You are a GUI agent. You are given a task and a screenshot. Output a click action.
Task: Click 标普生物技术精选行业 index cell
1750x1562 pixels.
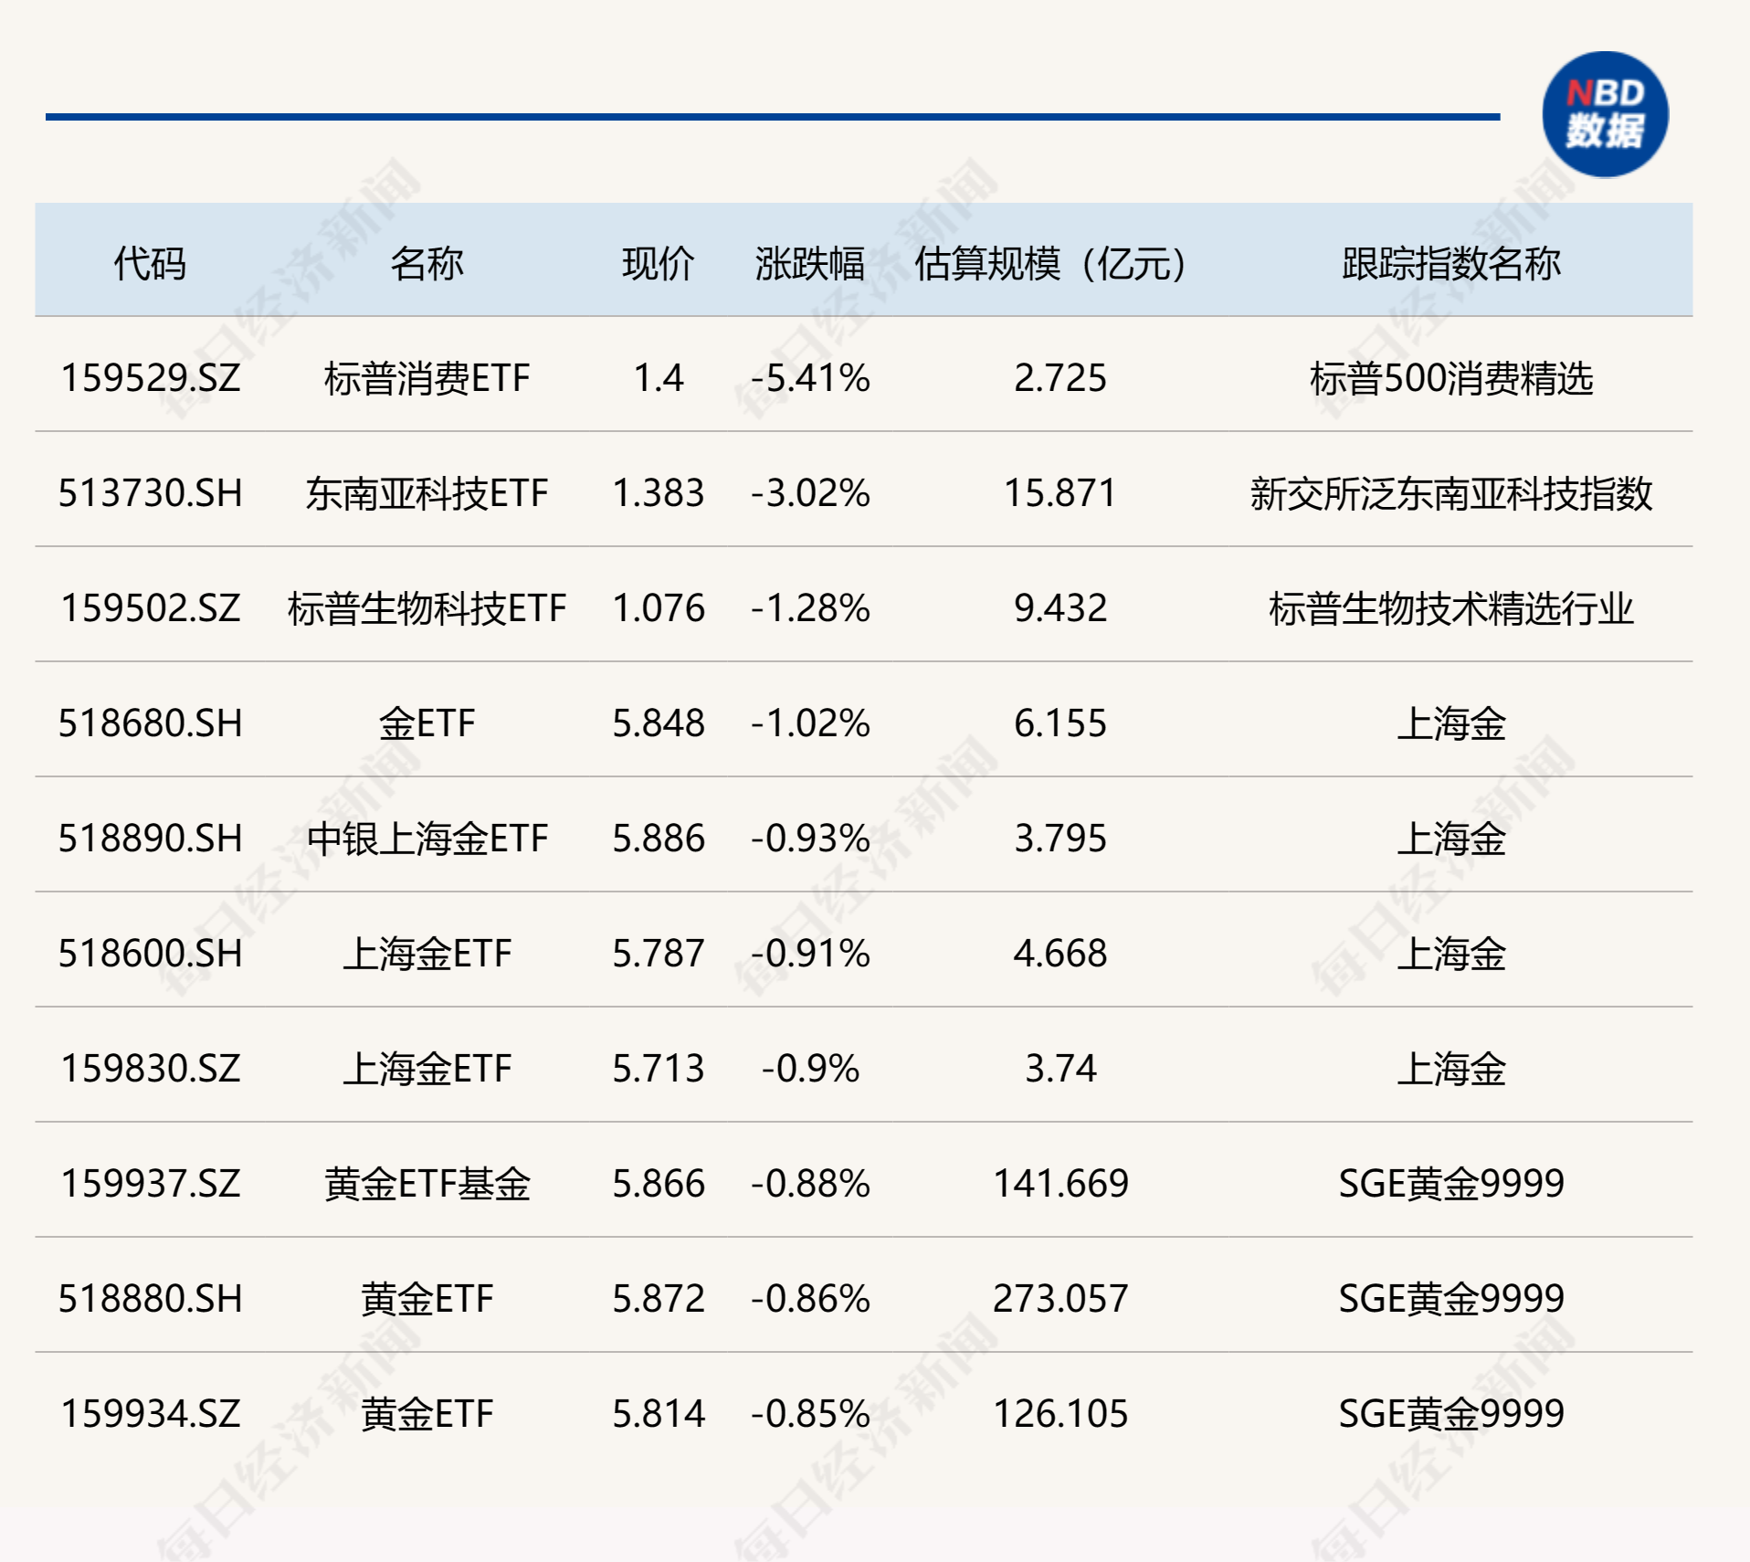point(1451,608)
